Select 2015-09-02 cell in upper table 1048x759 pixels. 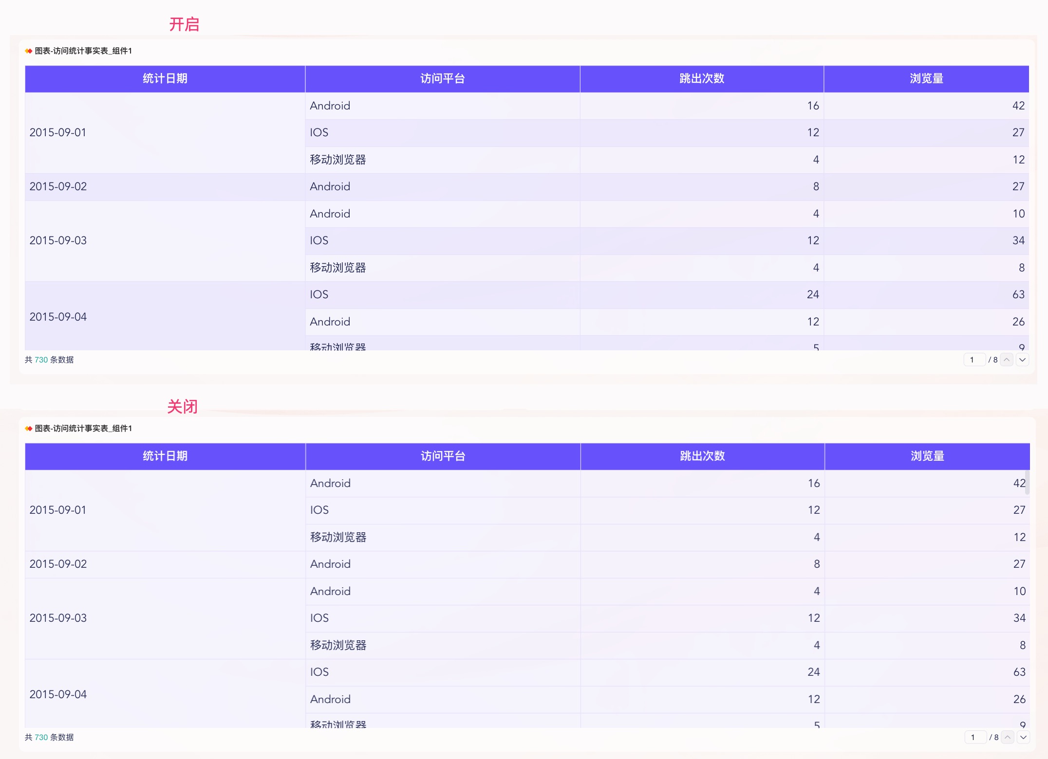point(165,187)
